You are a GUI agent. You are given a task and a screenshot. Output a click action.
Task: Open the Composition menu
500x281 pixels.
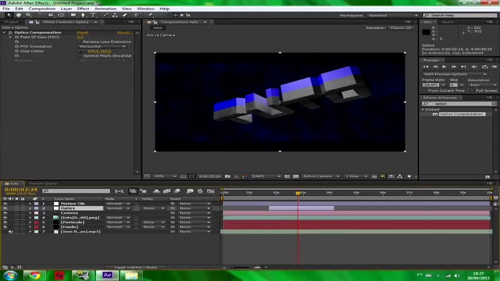(42, 9)
